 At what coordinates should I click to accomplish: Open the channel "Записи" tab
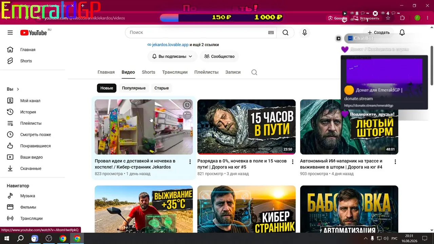click(233, 72)
